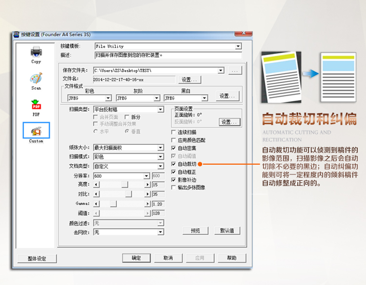Select the Copy printer icon

coord(36,52)
